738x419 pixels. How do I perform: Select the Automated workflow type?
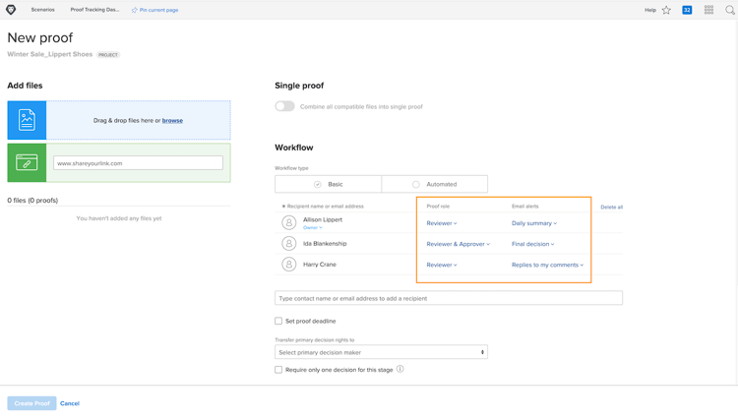[x=434, y=184]
